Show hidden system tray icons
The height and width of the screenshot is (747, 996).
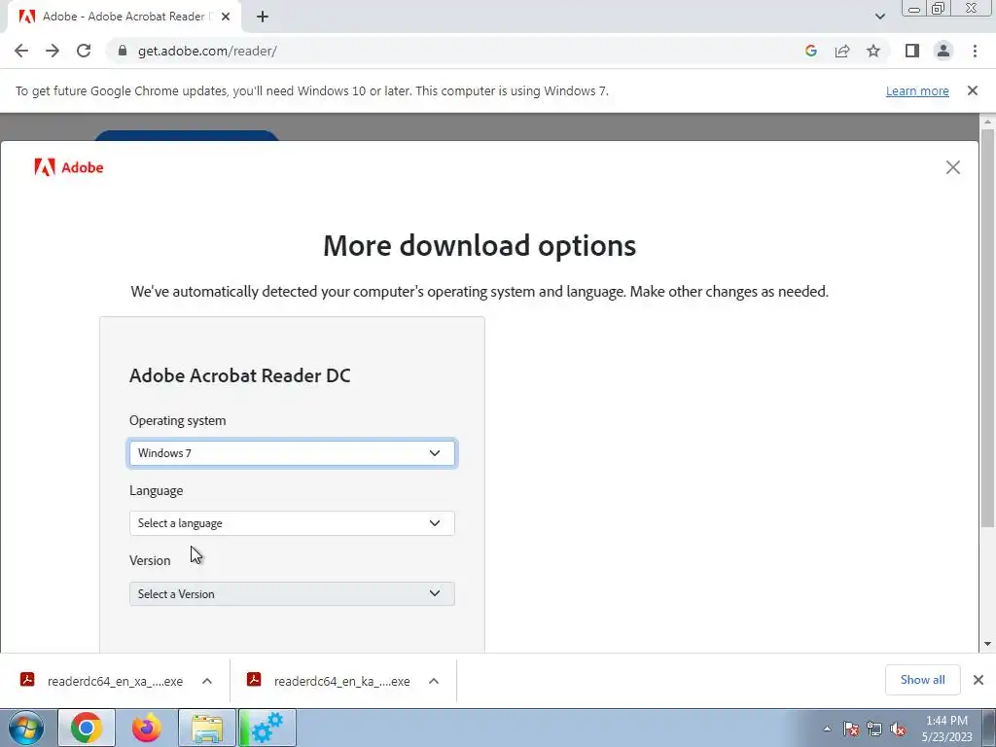(x=827, y=729)
